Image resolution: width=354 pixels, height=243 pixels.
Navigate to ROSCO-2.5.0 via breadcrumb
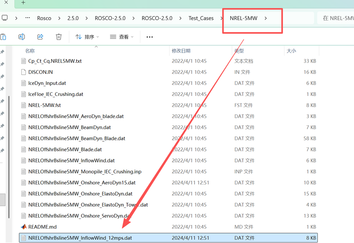pyautogui.click(x=157, y=18)
